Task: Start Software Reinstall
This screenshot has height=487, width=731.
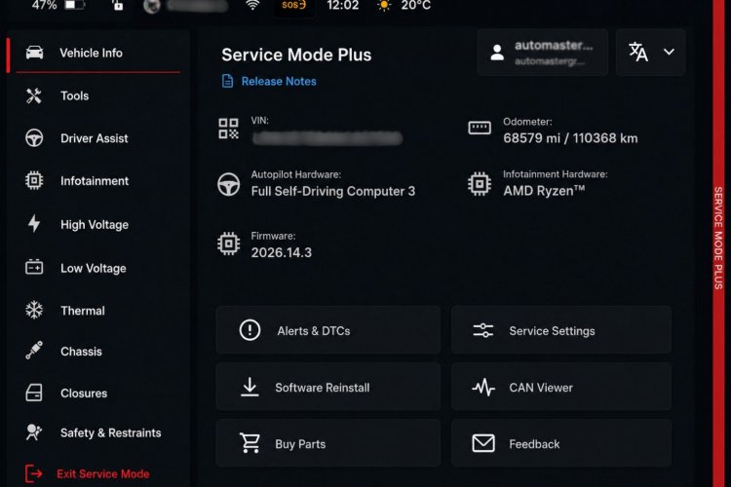Action: point(328,387)
